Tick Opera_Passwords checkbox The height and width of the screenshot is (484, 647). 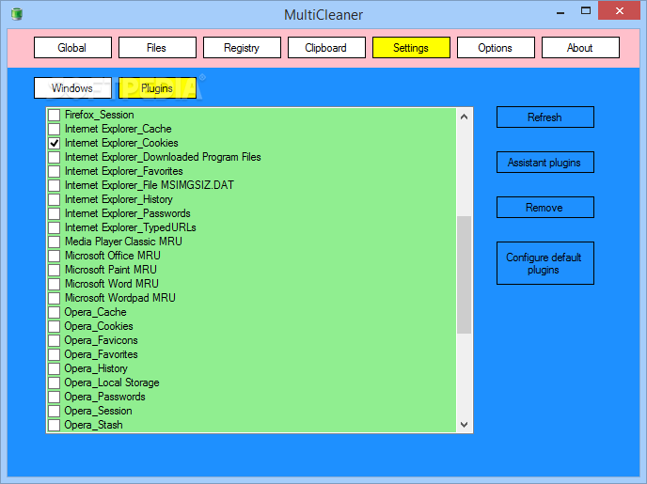pos(54,397)
